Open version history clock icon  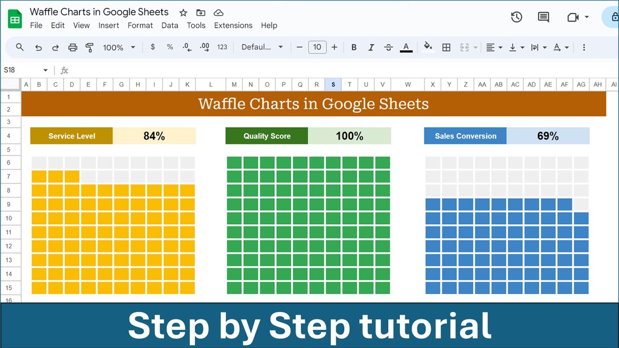[x=516, y=17]
